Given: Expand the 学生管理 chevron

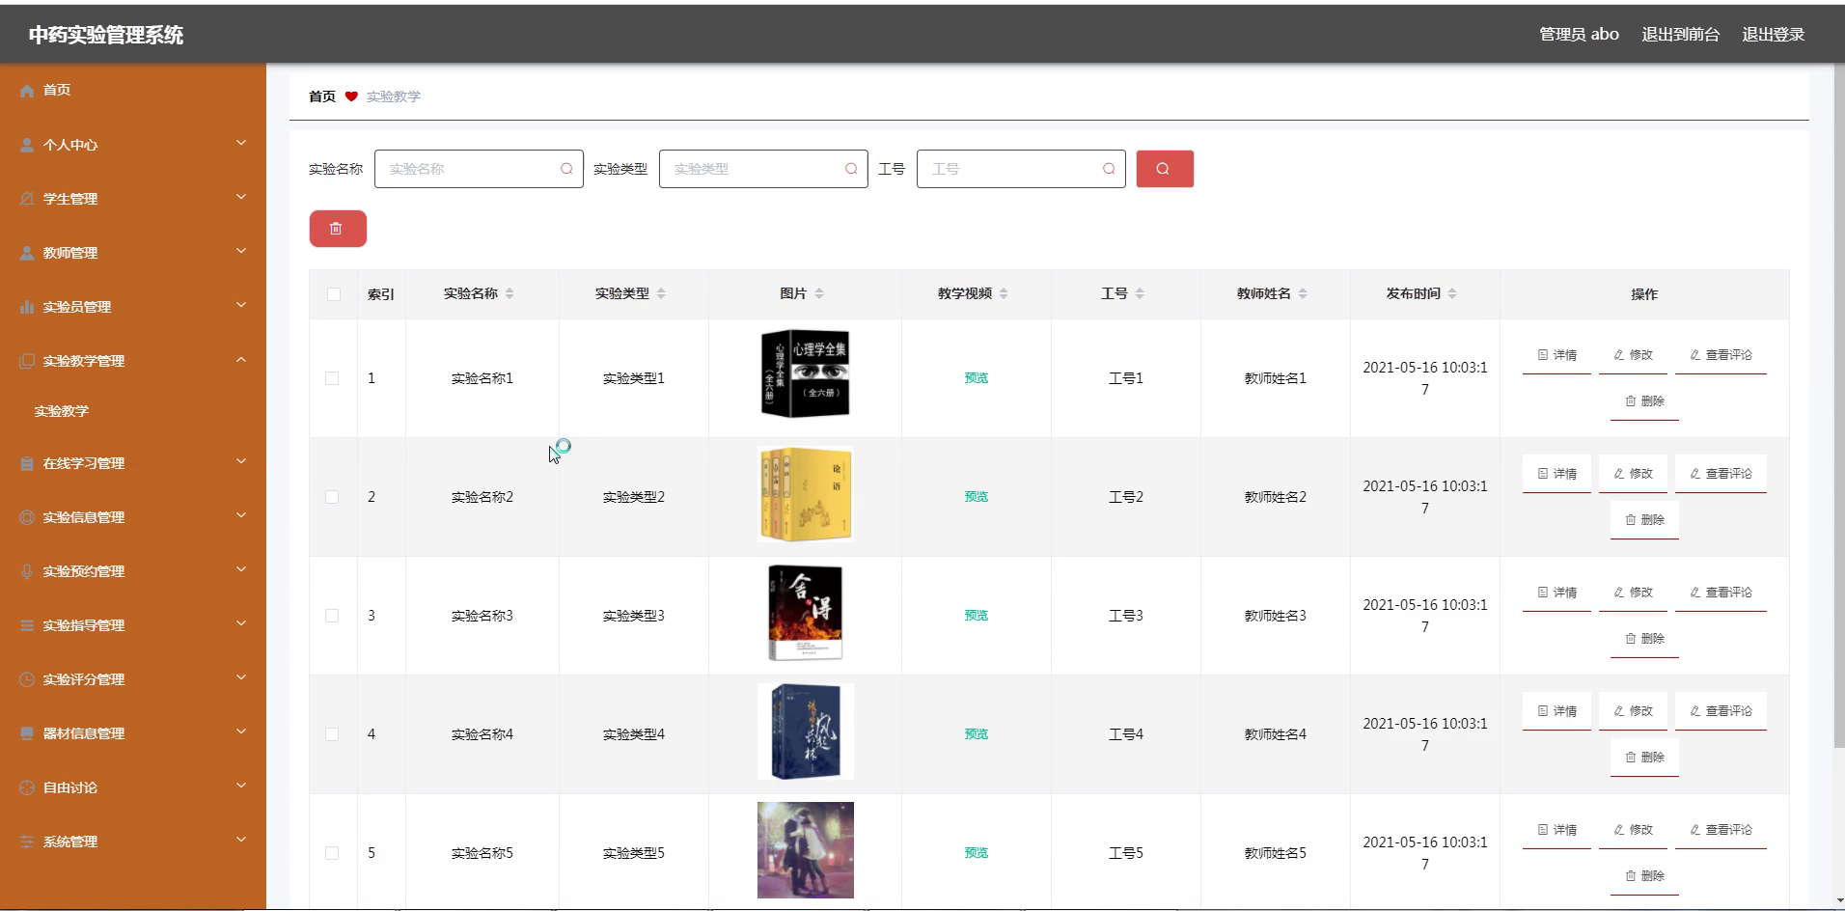Looking at the screenshot, I should [241, 197].
